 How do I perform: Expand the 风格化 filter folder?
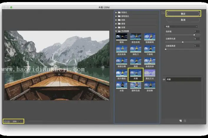[x=116, y=12]
